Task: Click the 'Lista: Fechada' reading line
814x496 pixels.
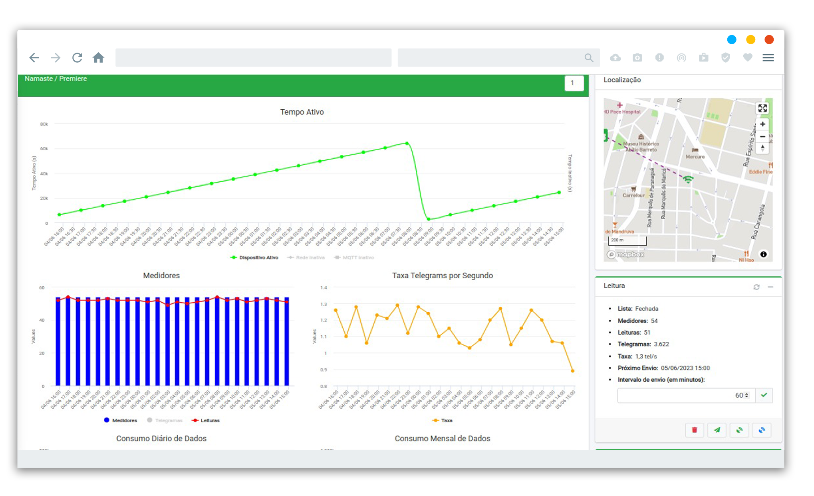Action: (638, 309)
